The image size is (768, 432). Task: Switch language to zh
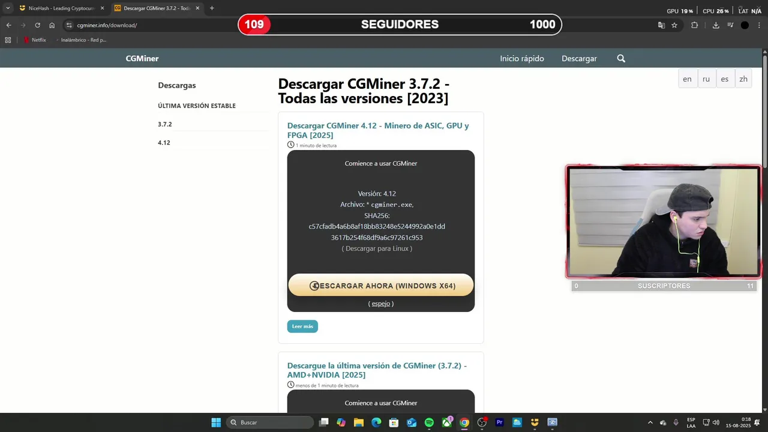pyautogui.click(x=743, y=79)
